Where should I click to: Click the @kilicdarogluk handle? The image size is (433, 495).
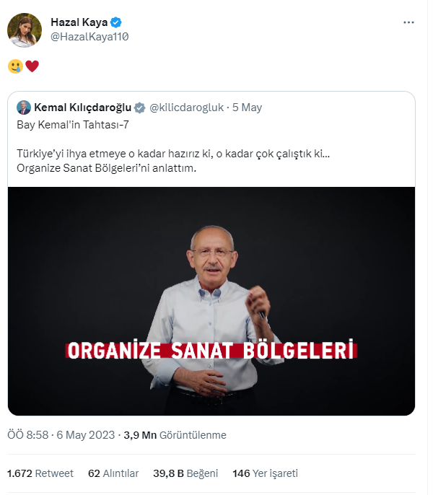pyautogui.click(x=185, y=108)
